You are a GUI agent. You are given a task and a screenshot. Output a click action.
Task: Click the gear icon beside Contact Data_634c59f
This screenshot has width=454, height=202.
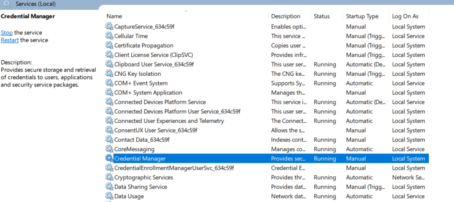[109, 140]
